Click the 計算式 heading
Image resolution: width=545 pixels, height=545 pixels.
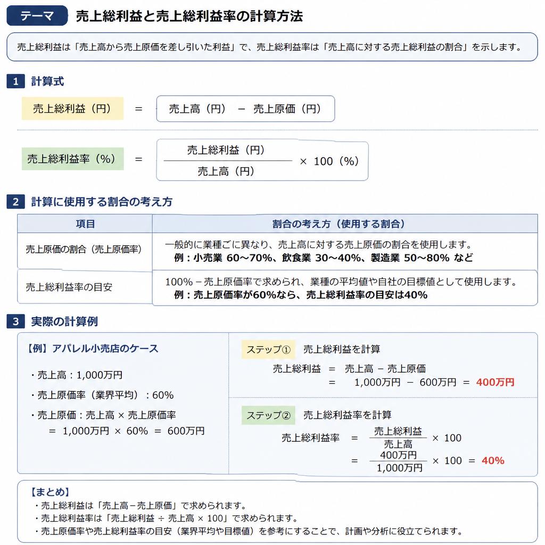(47, 81)
